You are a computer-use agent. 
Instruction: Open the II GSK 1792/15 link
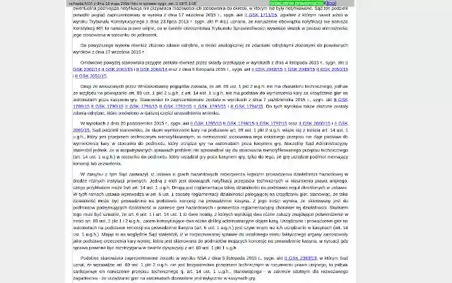pos(175,106)
